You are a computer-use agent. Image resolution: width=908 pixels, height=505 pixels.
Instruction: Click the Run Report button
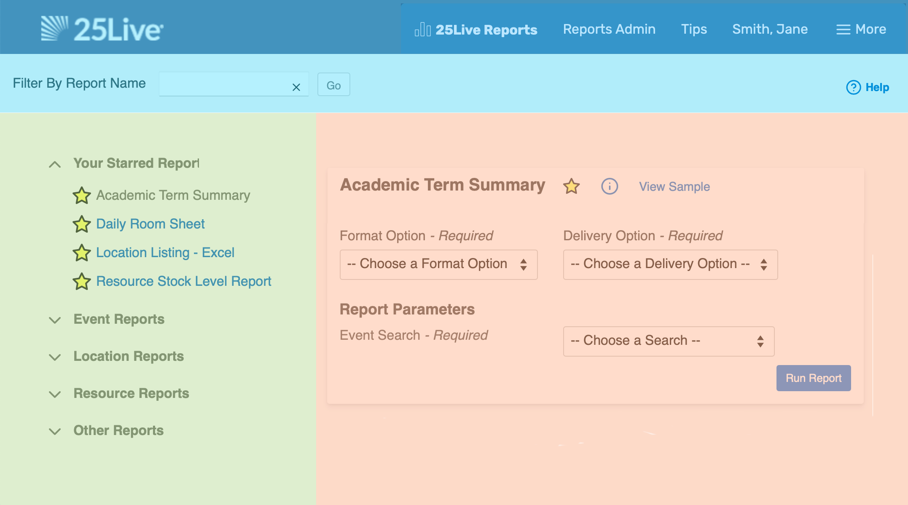[x=813, y=378]
